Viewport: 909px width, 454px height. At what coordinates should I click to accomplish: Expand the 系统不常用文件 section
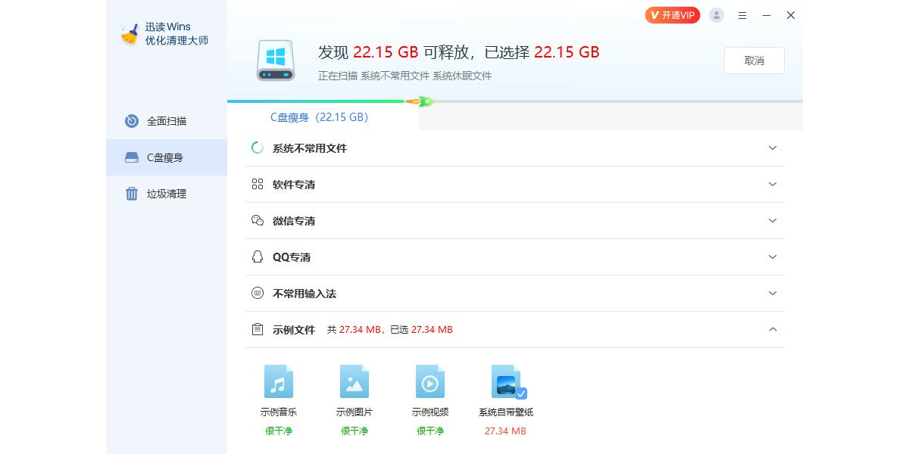pos(773,148)
